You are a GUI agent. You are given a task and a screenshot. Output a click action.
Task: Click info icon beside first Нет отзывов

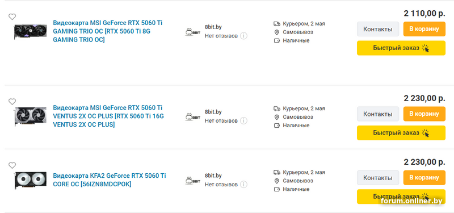pyautogui.click(x=243, y=36)
